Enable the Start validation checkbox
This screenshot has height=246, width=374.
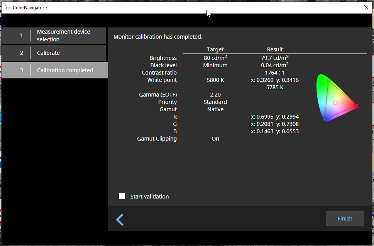click(x=122, y=196)
